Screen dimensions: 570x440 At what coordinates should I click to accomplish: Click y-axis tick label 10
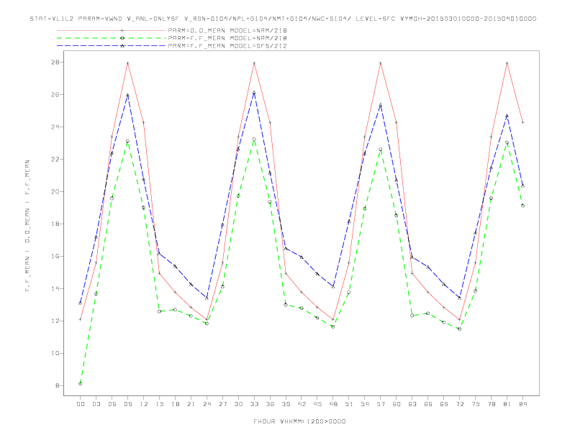click(x=55, y=353)
